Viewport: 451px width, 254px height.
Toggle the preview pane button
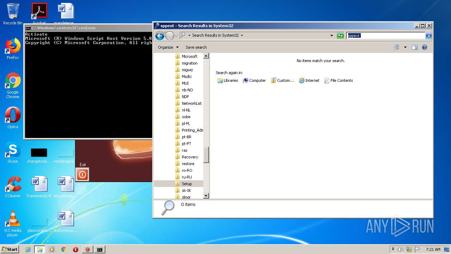point(415,47)
